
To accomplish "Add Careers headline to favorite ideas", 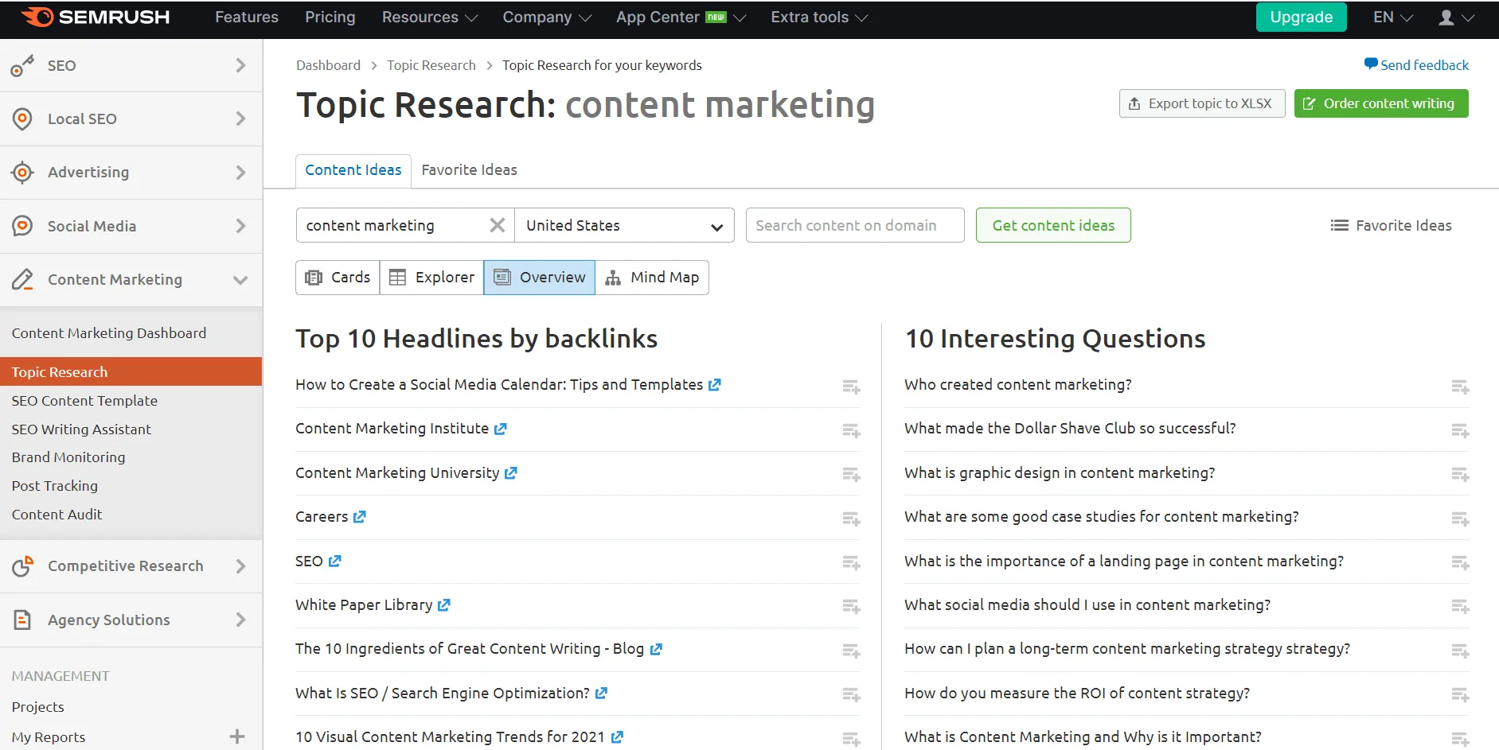I will [x=851, y=519].
